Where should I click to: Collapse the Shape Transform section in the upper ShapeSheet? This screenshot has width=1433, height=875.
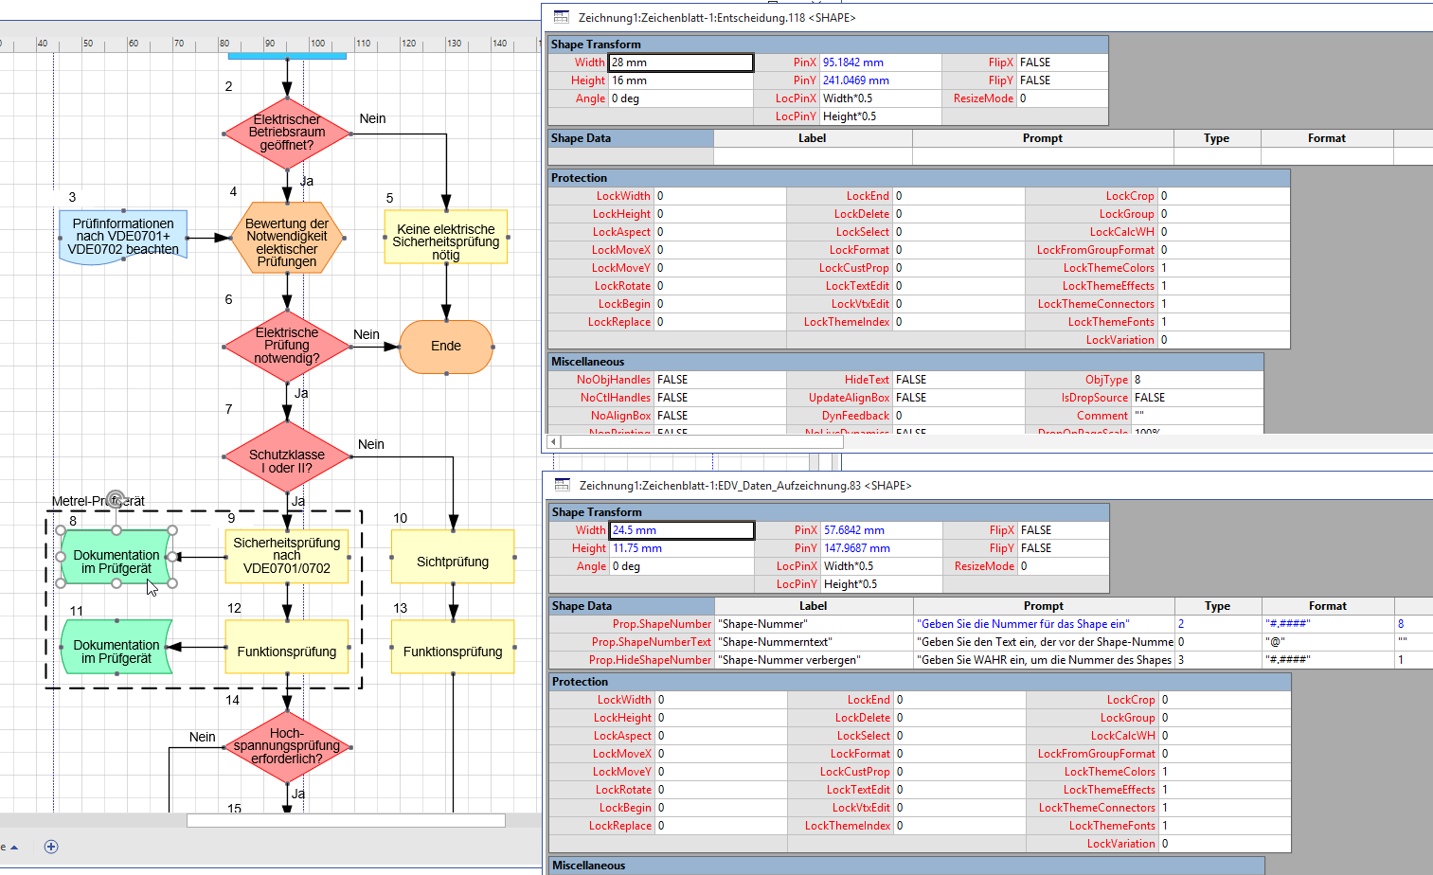coord(596,45)
